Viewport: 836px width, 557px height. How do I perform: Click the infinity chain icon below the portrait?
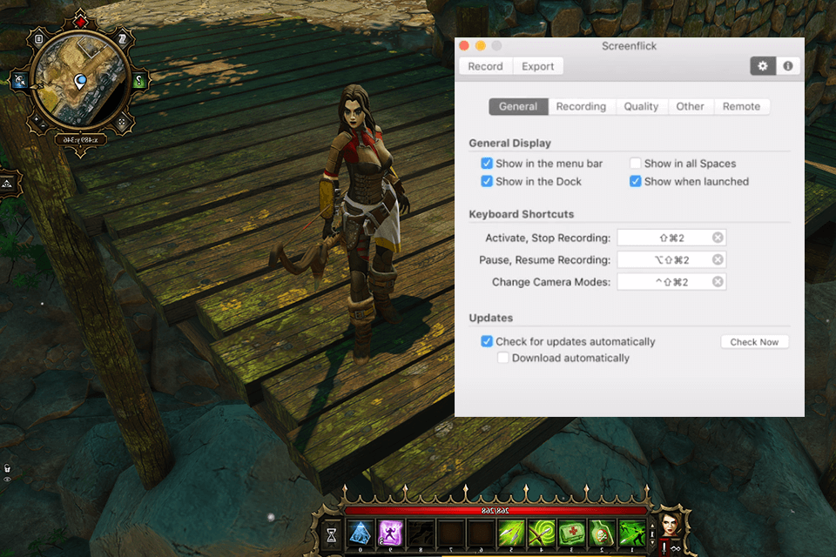coord(676,548)
